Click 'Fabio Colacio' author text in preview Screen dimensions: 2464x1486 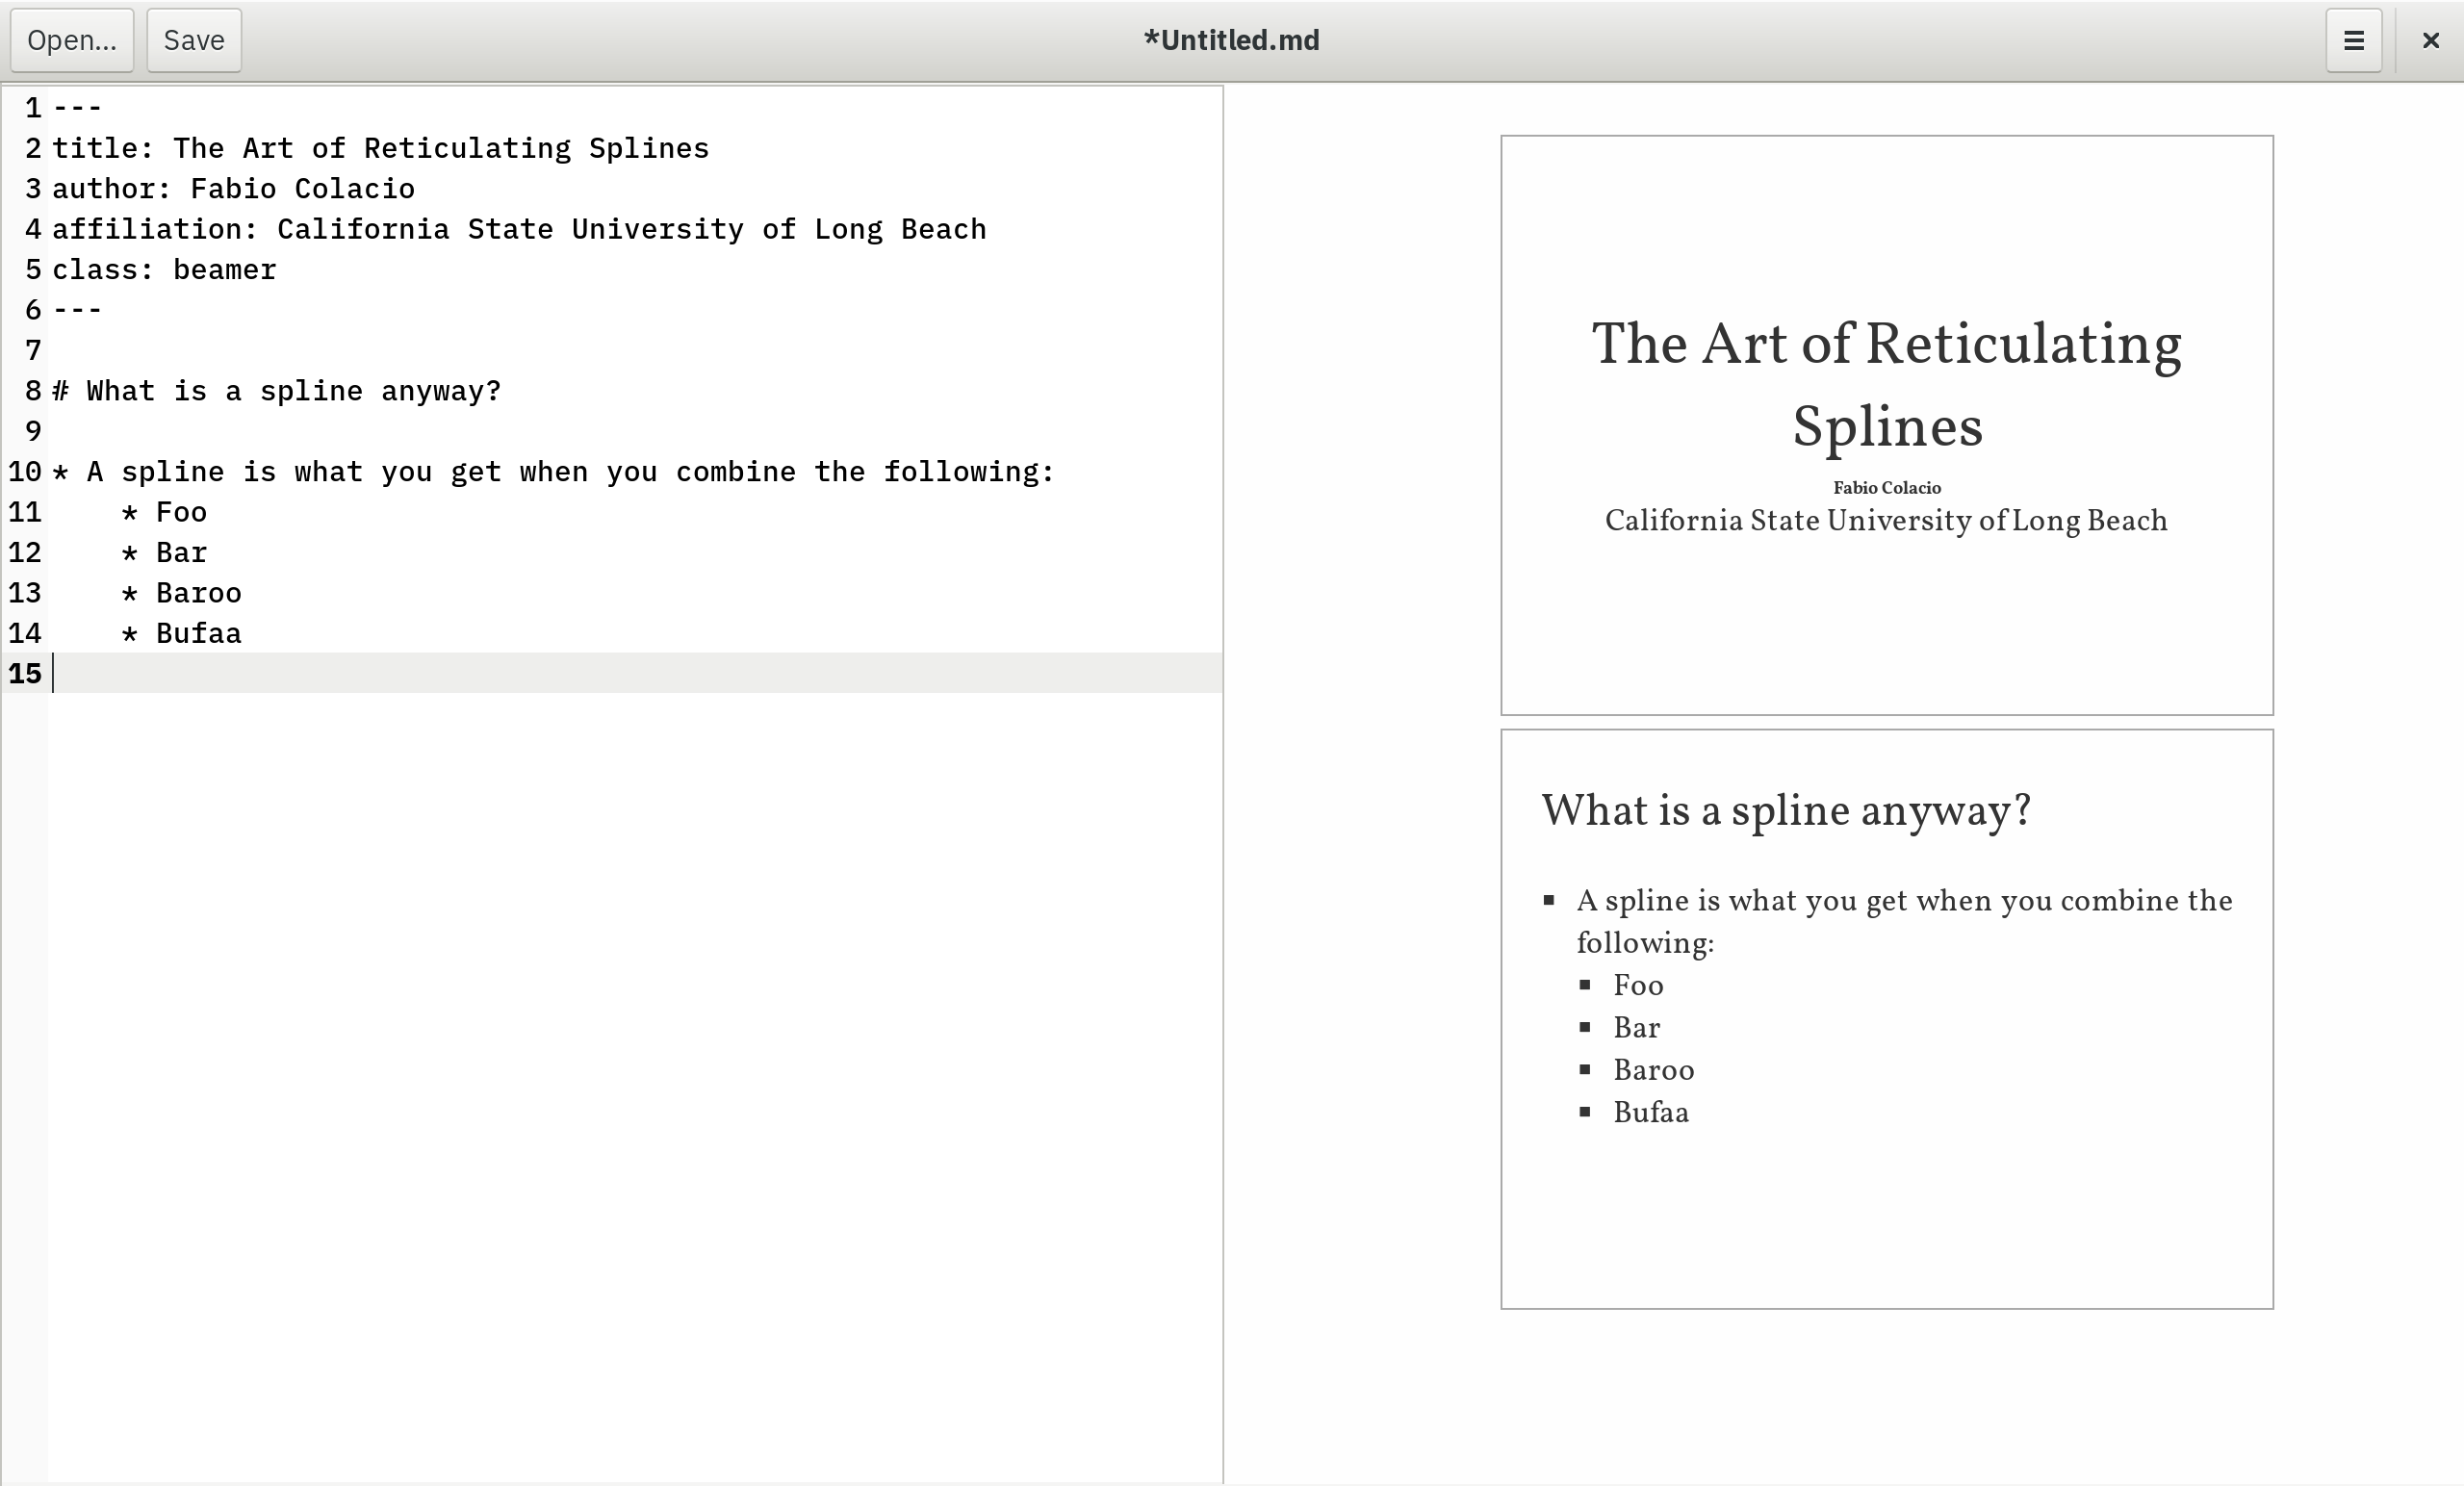(x=1886, y=488)
